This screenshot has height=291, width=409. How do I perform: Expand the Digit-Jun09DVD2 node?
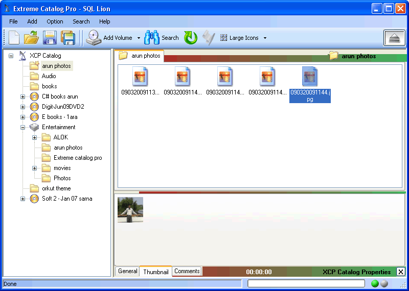click(22, 107)
